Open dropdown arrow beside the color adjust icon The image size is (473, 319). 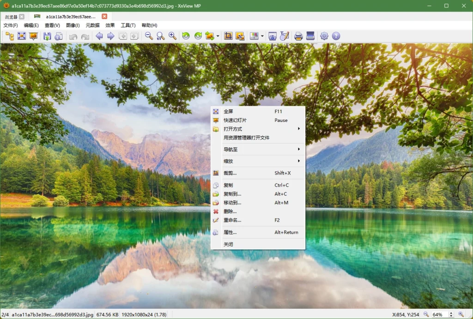(262, 36)
